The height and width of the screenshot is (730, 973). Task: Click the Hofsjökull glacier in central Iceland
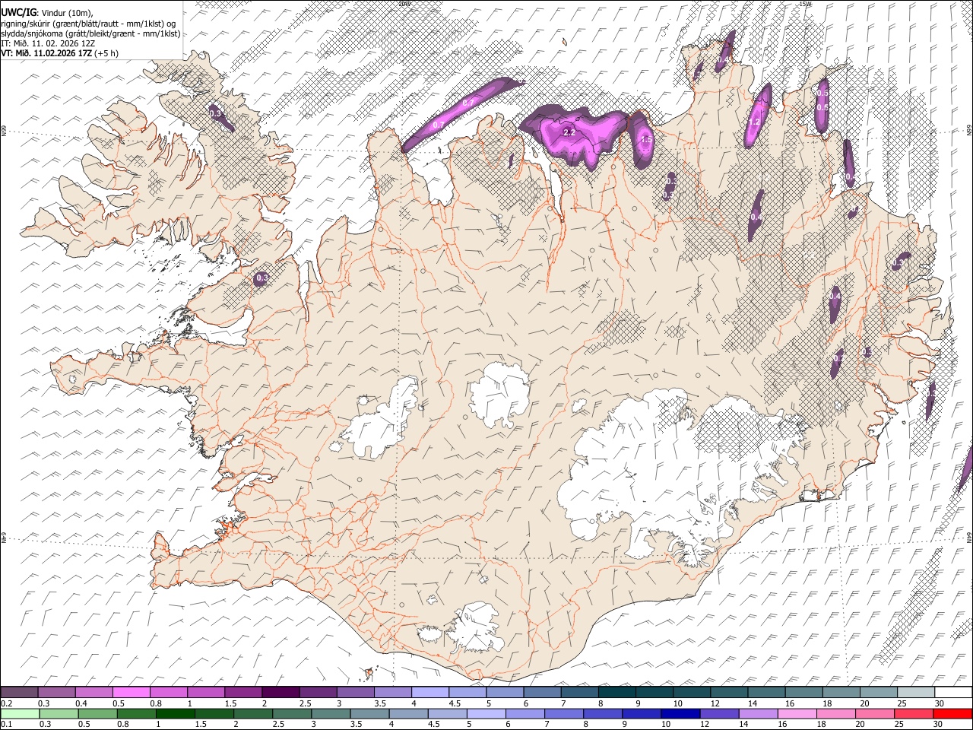pyautogui.click(x=499, y=393)
